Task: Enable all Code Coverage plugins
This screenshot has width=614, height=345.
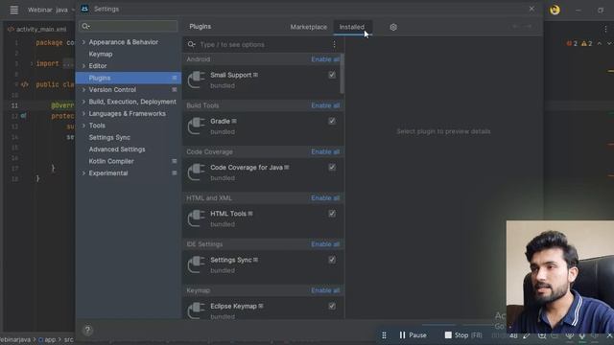Action: (x=325, y=151)
